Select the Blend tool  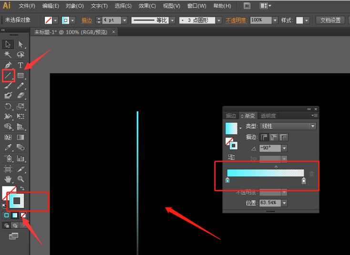pos(21,147)
